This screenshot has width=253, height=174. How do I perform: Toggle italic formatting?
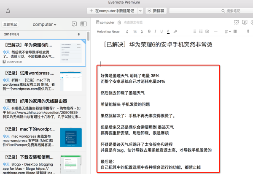pos(155,31)
